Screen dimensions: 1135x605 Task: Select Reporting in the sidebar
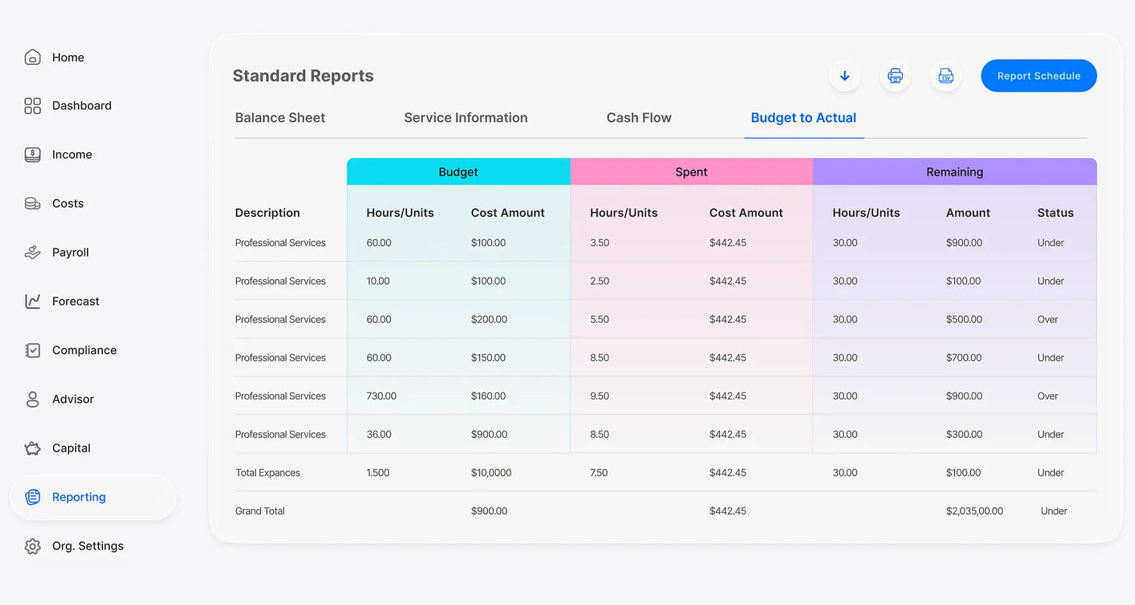(x=78, y=497)
